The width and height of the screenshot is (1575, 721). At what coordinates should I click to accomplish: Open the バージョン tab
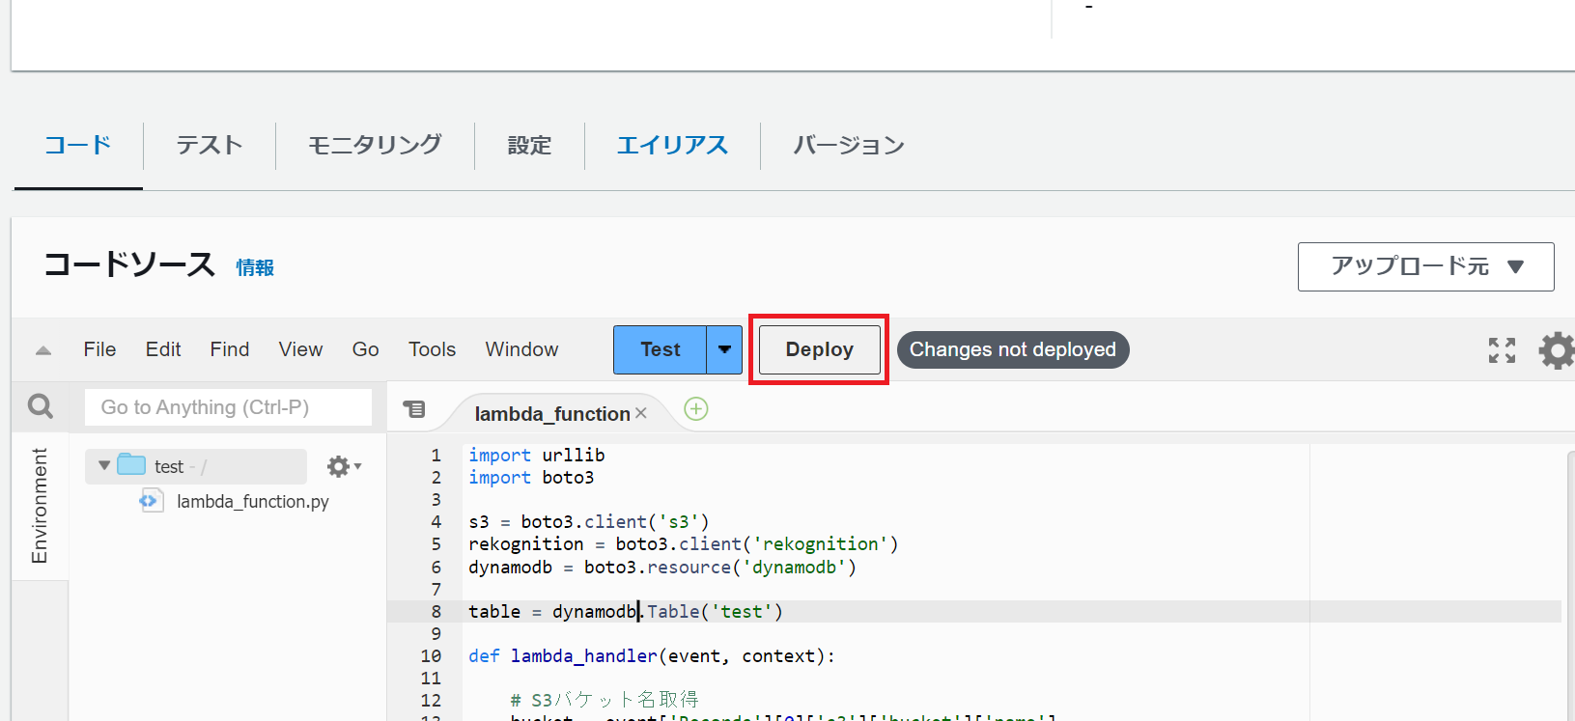coord(849,146)
